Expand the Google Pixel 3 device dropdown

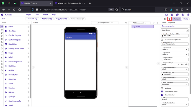tap(105, 23)
